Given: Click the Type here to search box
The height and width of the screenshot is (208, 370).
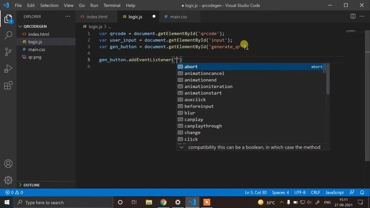Looking at the screenshot, I should pos(64,202).
